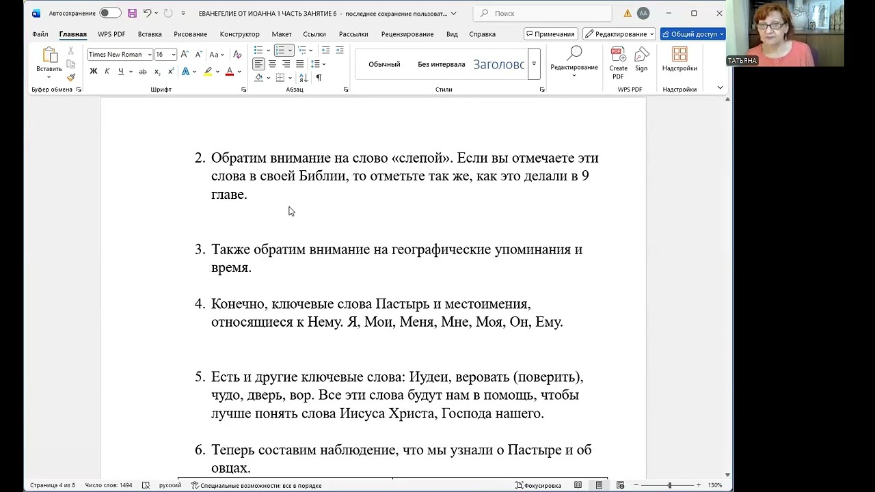The image size is (875, 492).
Task: Open the Times New Roman font name dropdown
Action: (x=150, y=55)
